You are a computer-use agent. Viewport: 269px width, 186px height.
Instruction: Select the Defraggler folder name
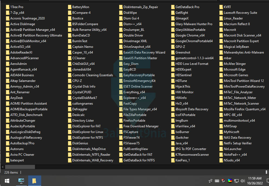tap(80, 109)
